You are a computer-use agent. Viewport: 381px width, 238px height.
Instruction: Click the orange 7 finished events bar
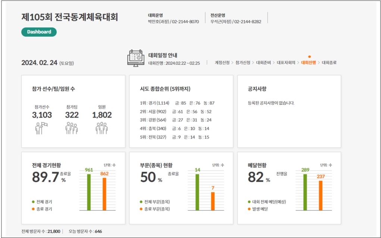pos(213,201)
